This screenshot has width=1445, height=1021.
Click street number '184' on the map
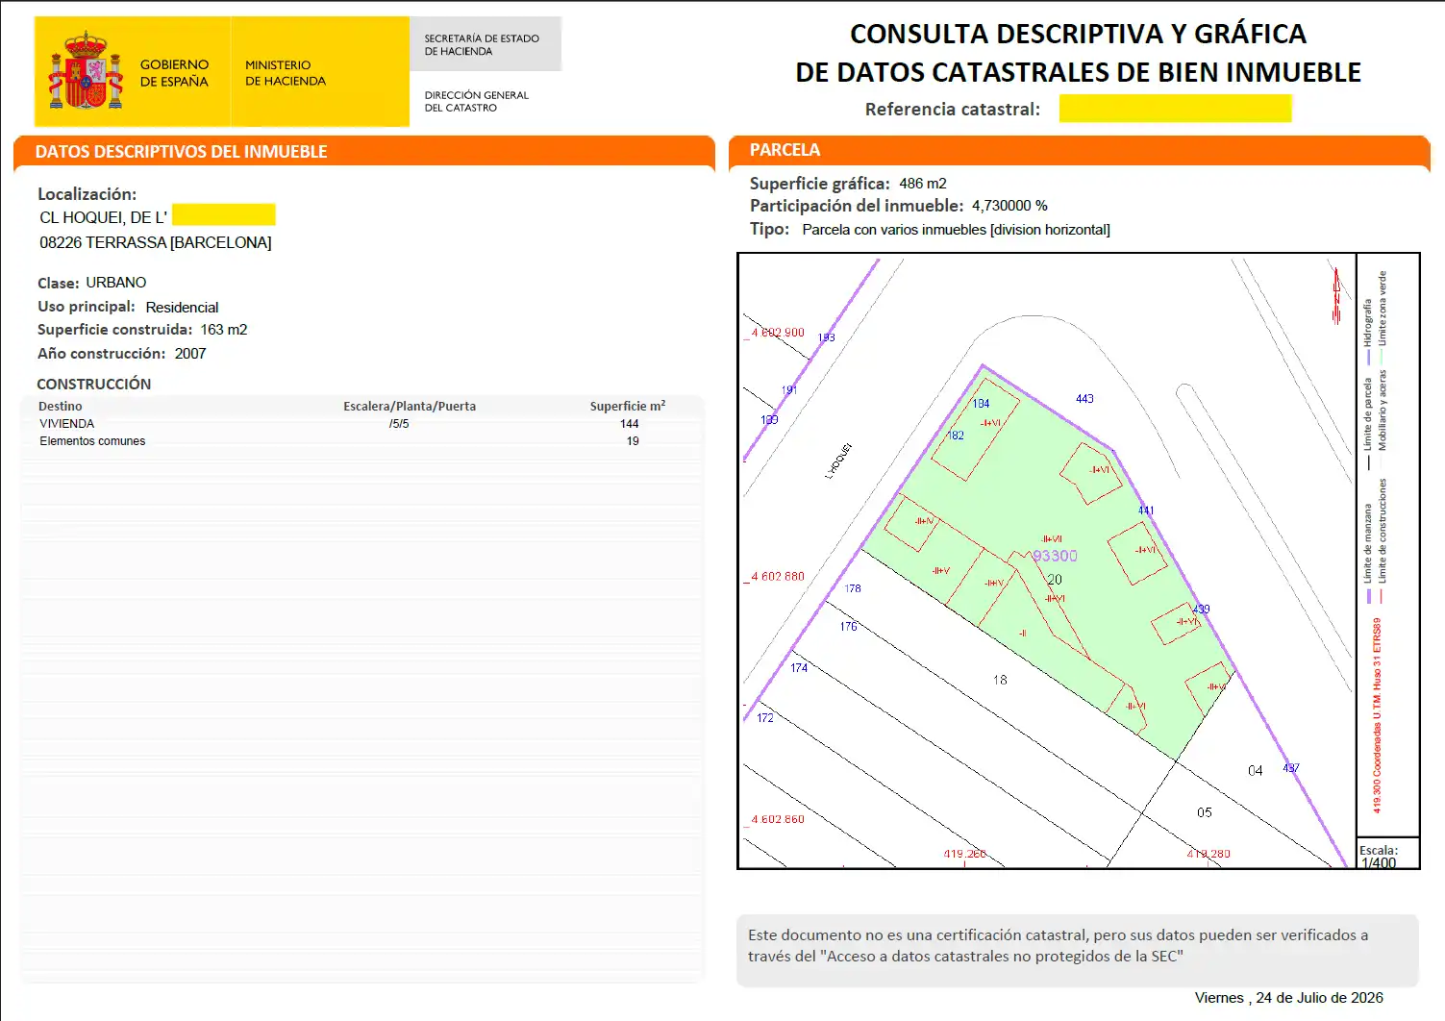click(x=981, y=404)
